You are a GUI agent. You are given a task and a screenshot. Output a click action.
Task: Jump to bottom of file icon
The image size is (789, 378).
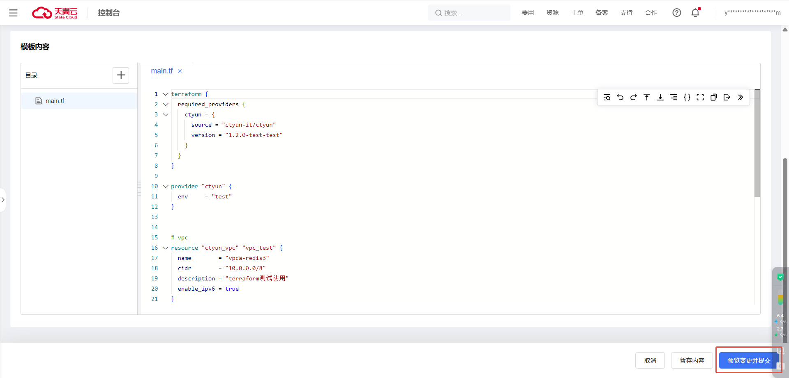(x=660, y=97)
